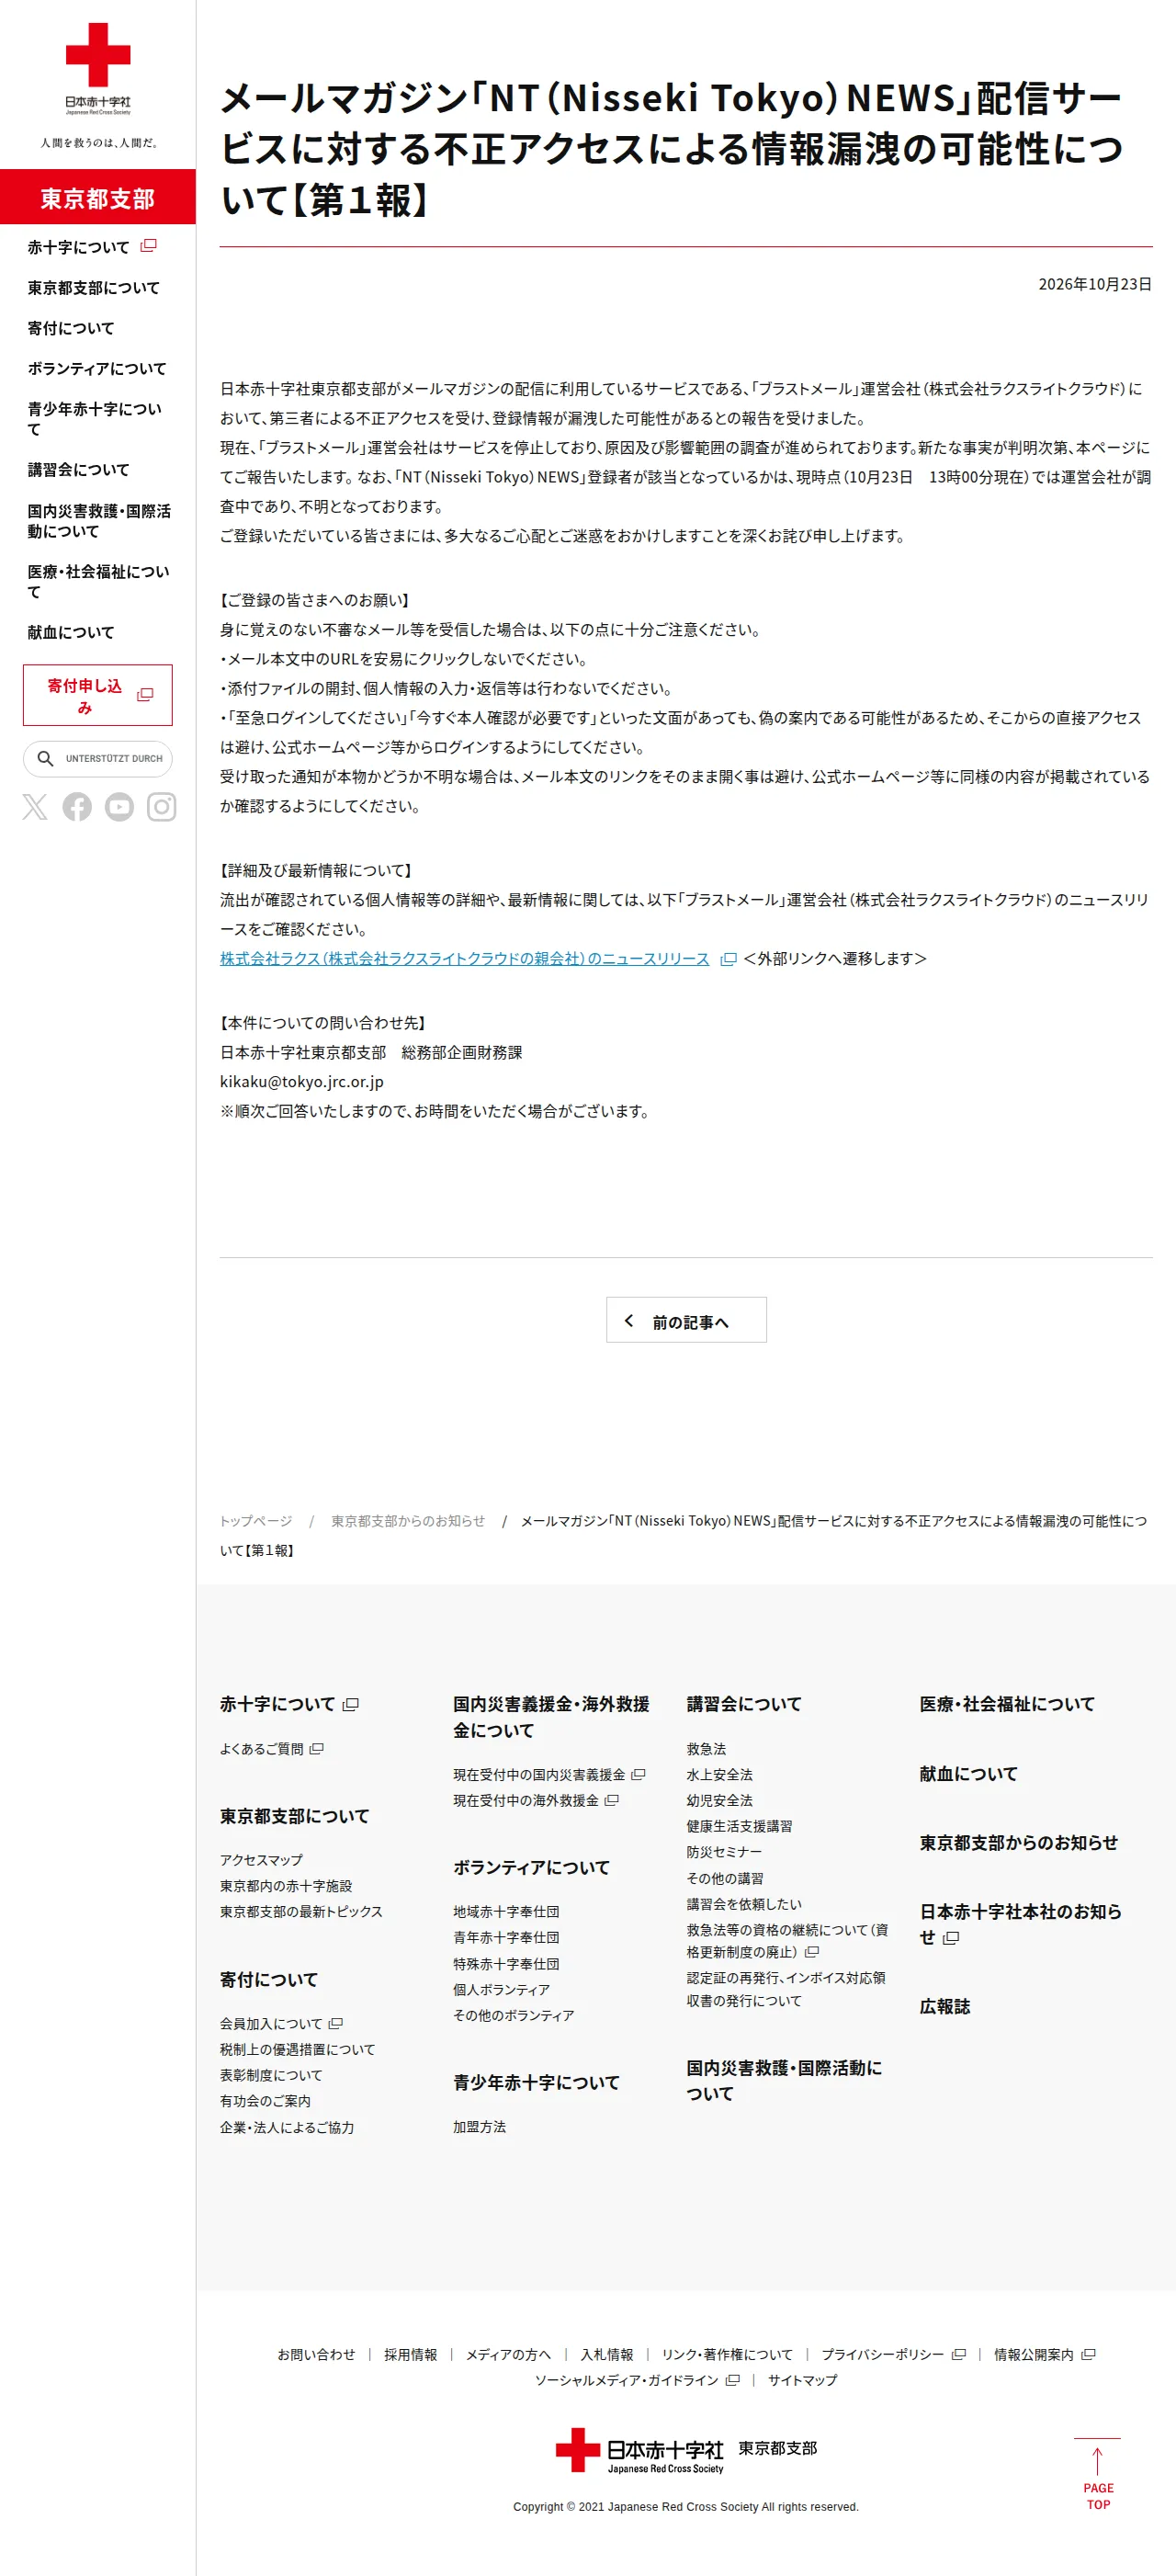The height and width of the screenshot is (2576, 1176).
Task: Open 青少年赤十字について in sidebar menu
Action: pyautogui.click(x=94, y=419)
